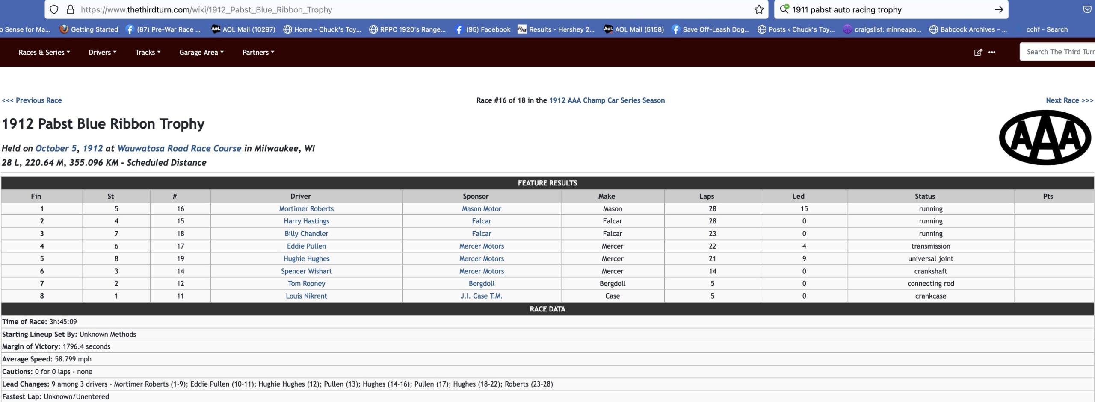The width and height of the screenshot is (1095, 402).
Task: Expand Races & Series dropdown menu
Action: [x=44, y=52]
